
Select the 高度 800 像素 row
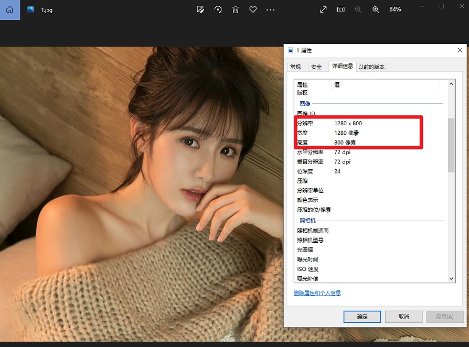(370, 142)
